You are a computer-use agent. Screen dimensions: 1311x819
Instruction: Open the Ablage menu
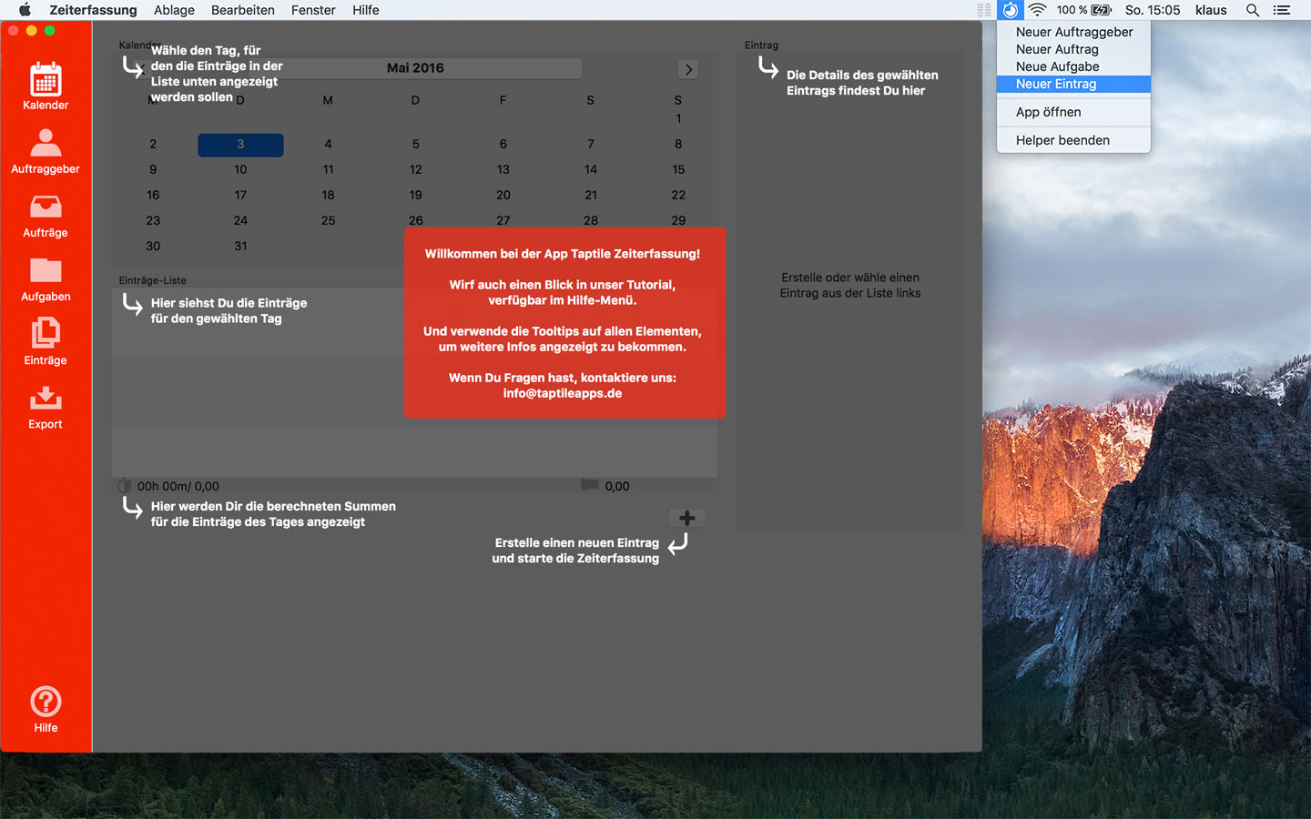coord(174,10)
